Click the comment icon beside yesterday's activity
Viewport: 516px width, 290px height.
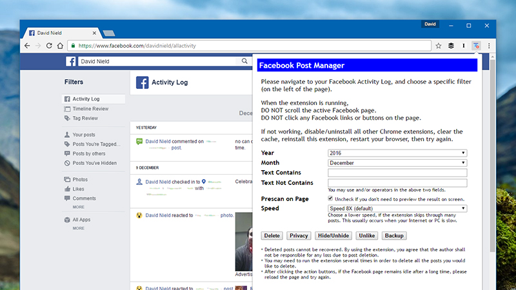point(139,141)
